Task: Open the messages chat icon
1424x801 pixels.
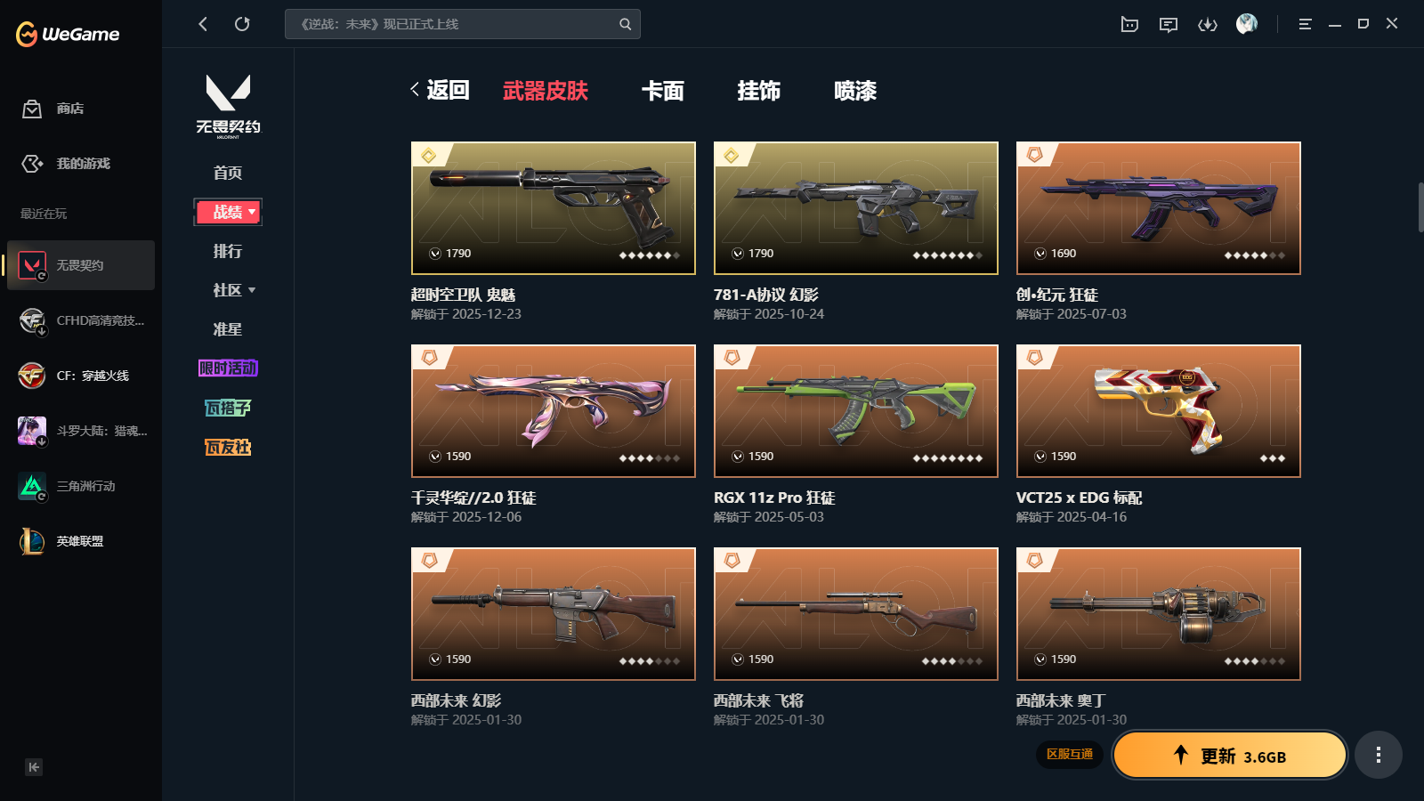Action: (x=1169, y=24)
